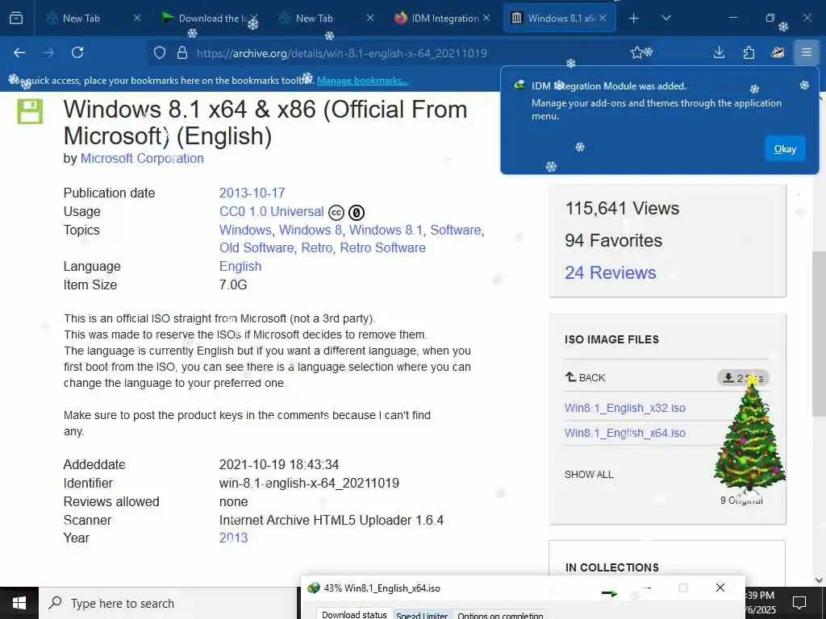This screenshot has width=826, height=619.
Task: Close the IDM Integration tab
Action: (486, 19)
